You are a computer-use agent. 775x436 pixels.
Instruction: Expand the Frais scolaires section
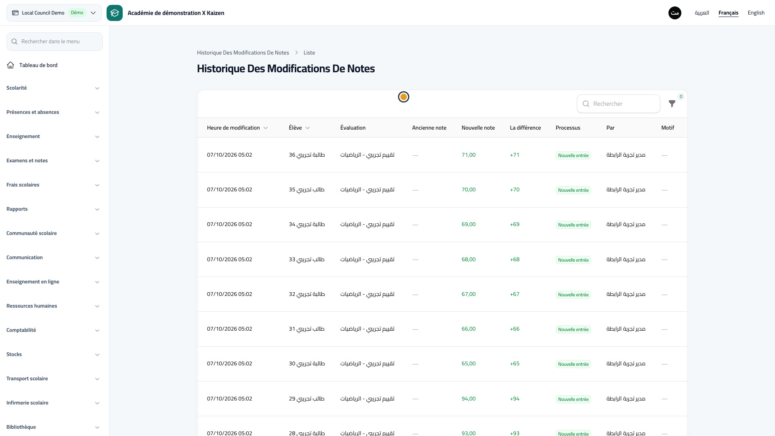tap(54, 185)
